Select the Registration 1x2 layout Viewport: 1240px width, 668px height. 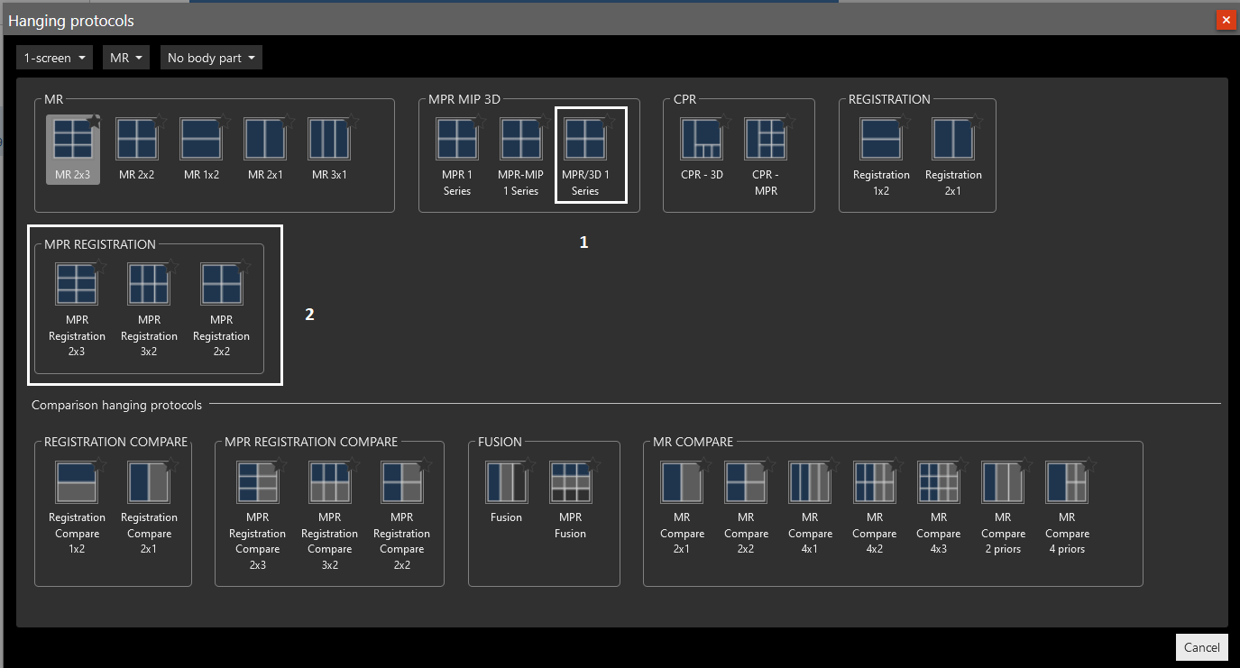(x=880, y=141)
